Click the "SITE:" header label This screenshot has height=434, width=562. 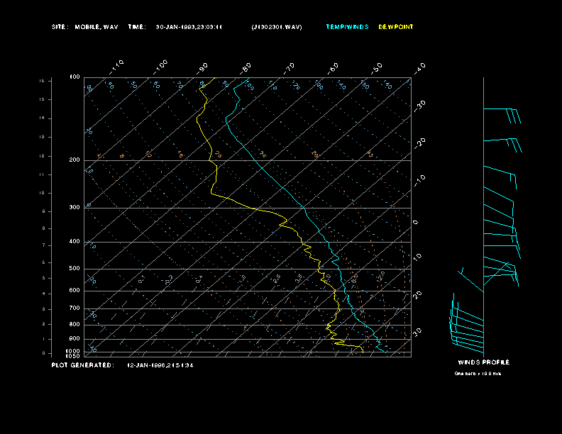pyautogui.click(x=60, y=27)
